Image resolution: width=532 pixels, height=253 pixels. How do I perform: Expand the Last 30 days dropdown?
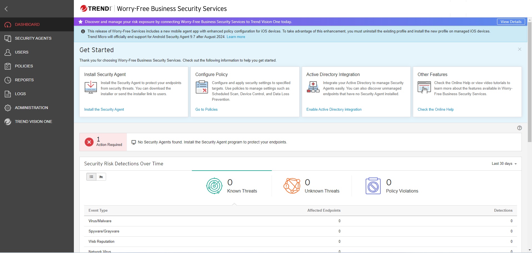click(x=504, y=164)
